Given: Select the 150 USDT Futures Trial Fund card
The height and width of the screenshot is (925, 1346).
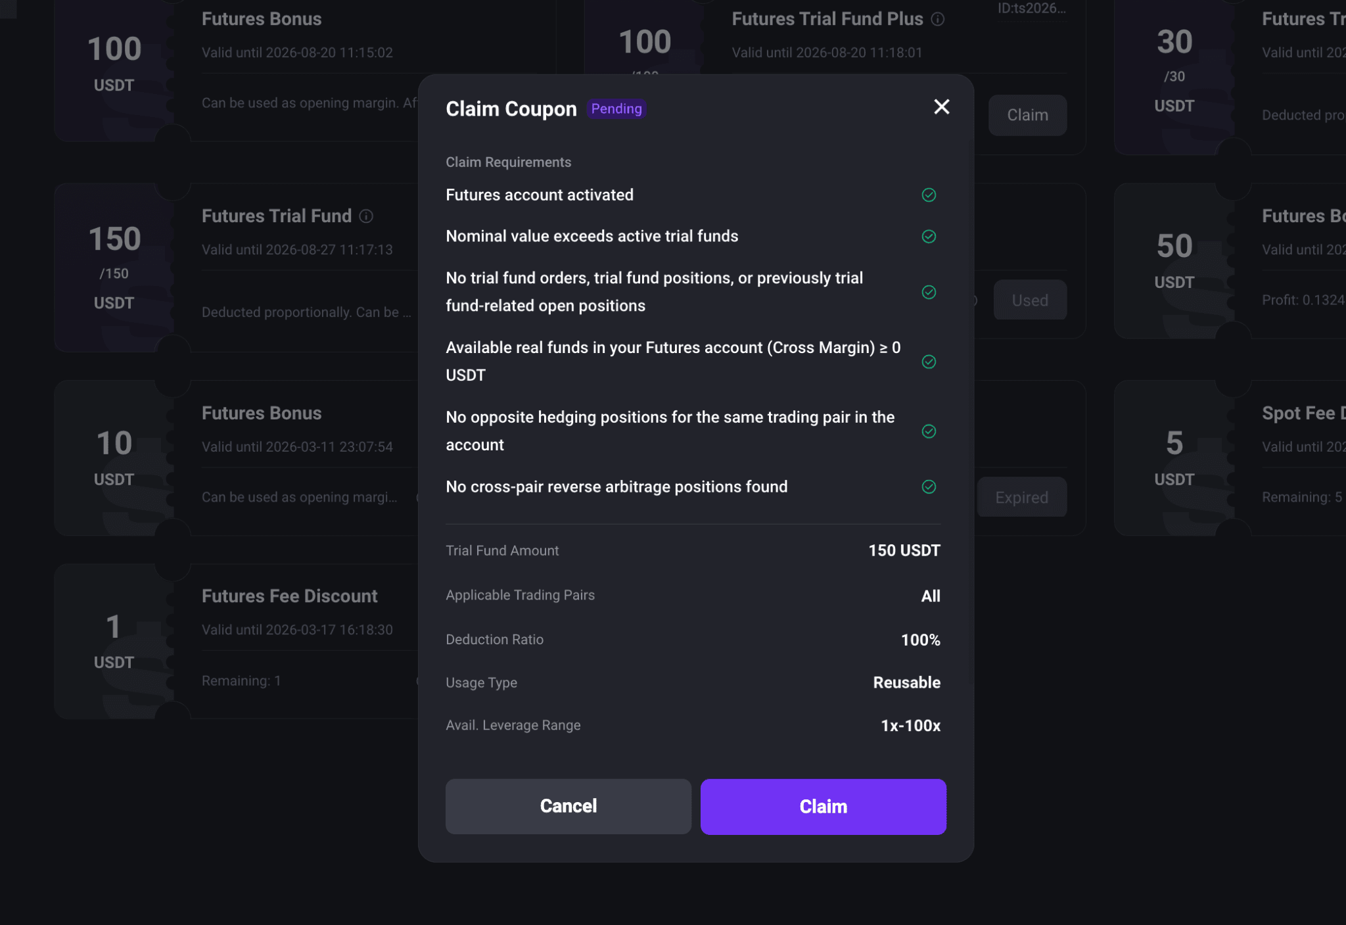Looking at the screenshot, I should click(237, 268).
